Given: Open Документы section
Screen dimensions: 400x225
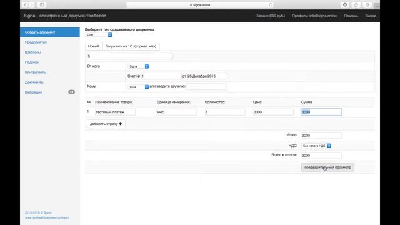Looking at the screenshot, I should pos(34,82).
